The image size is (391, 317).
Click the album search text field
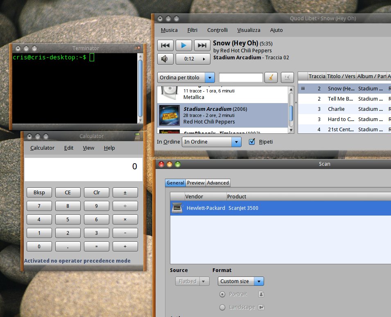pyautogui.click(x=241, y=77)
